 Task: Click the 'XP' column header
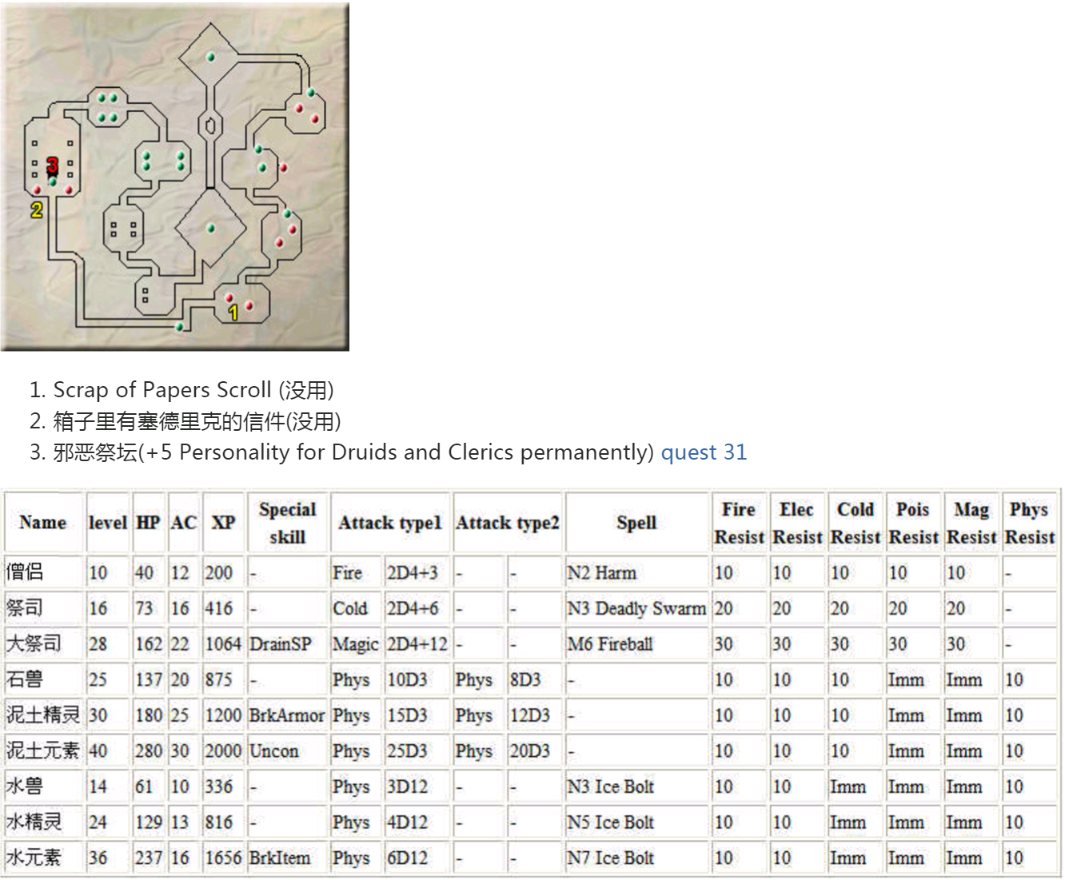[223, 523]
